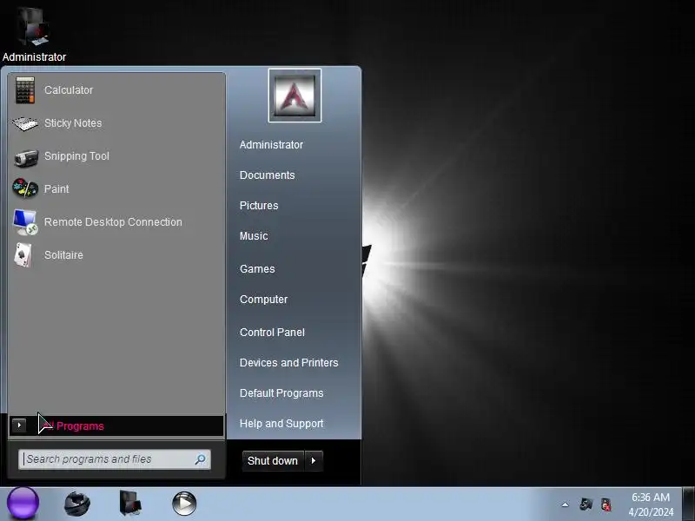Open Games from Start menu

click(x=257, y=269)
